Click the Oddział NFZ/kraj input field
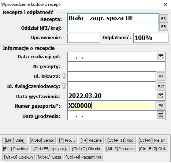 coord(113,27)
